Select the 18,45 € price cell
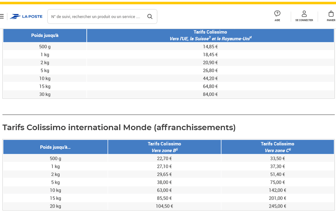Viewport: 336px width, 219px height. 210,54
